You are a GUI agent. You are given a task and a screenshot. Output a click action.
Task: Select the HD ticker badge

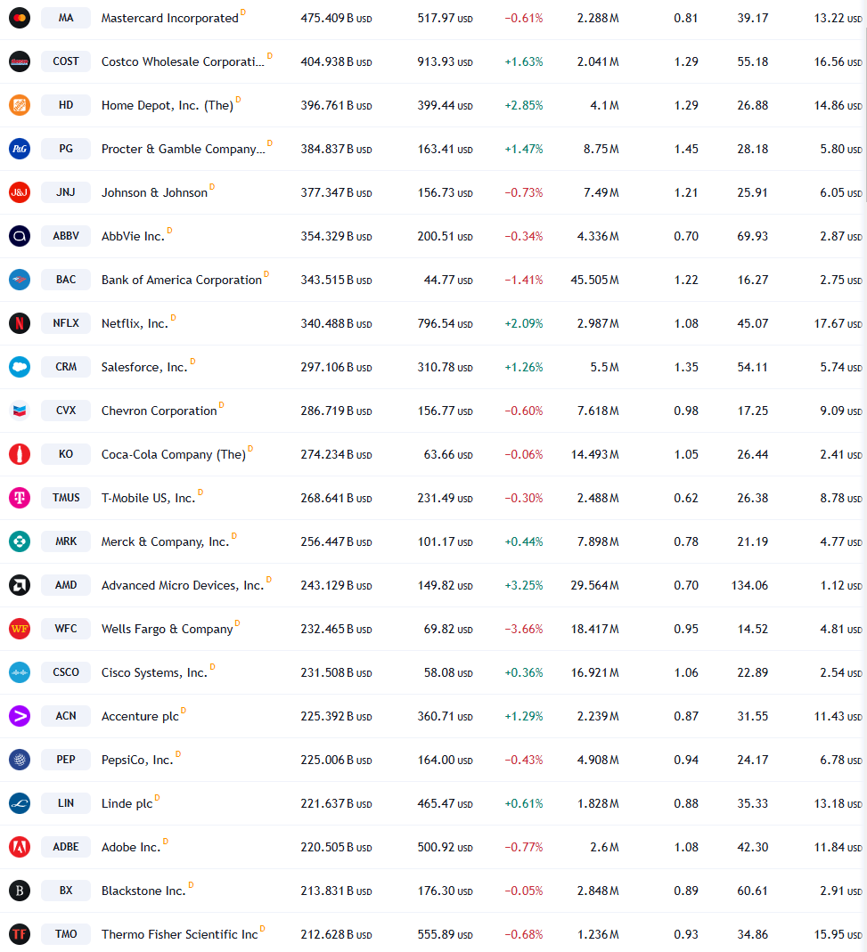pyautogui.click(x=66, y=105)
